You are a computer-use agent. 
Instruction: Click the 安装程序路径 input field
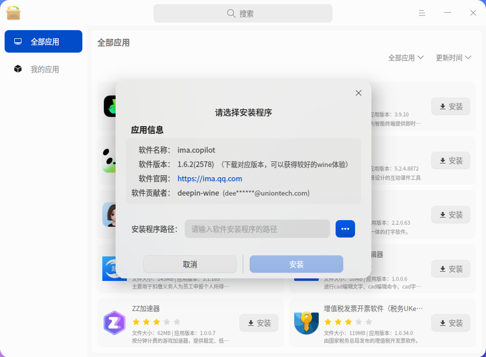tap(257, 229)
